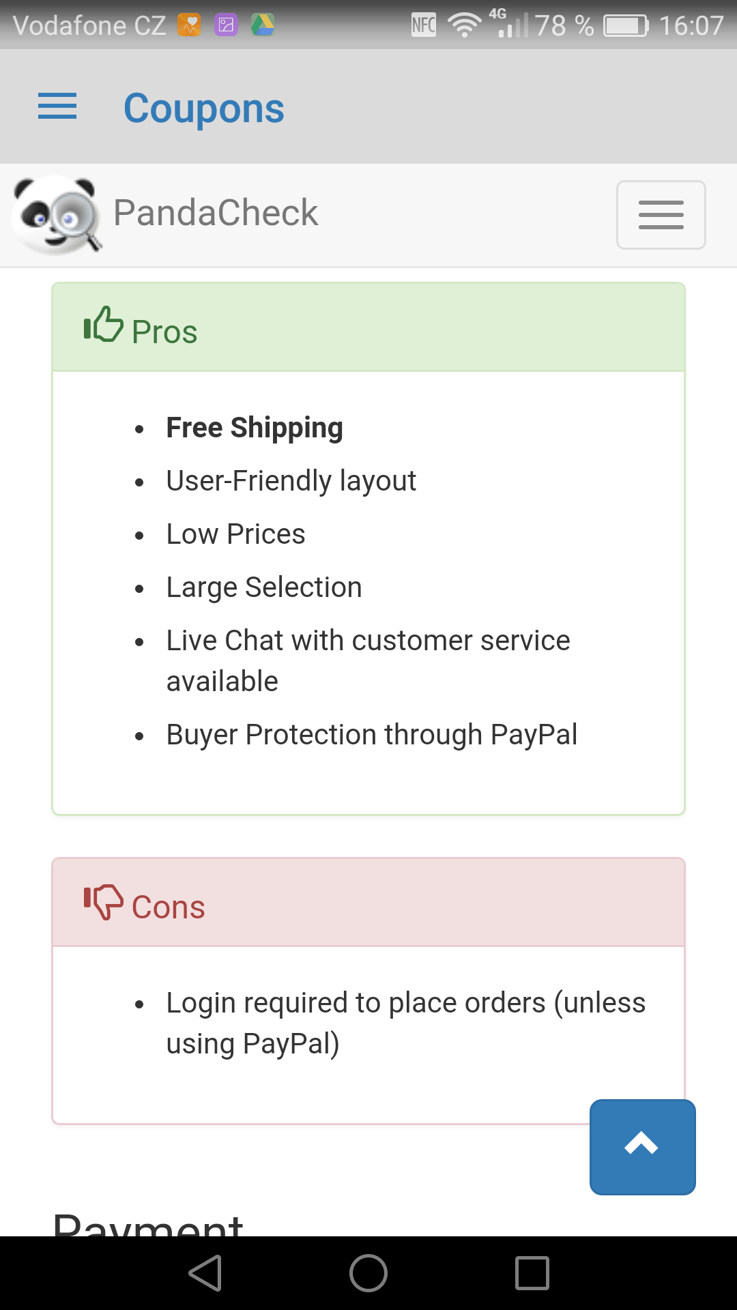Select the User-Friendly layout item

coord(291,481)
